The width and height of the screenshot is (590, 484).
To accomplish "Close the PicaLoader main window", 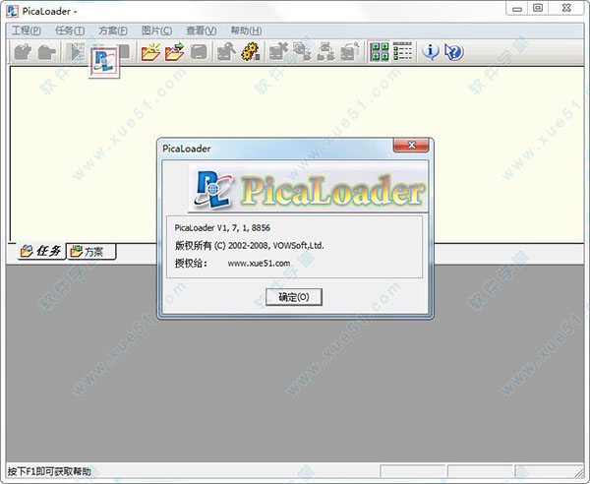I will pyautogui.click(x=566, y=8).
